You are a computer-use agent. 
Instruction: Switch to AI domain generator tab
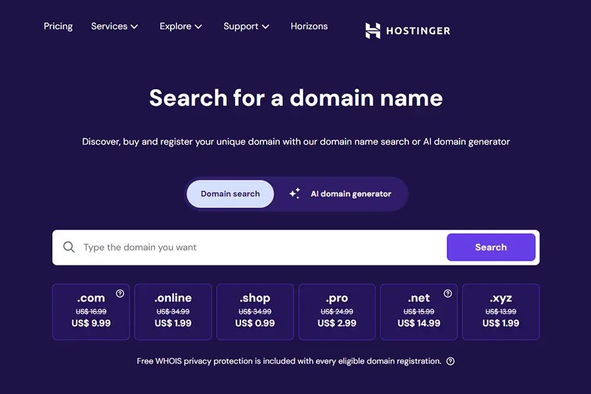[341, 194]
